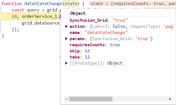Expand the [[Prototype]] entry
Image resolution: width=176 pixels, height=105 pixels.
66,63
